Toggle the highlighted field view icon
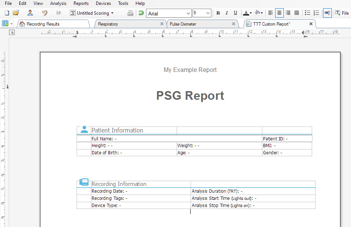This screenshot has height=227, width=351. tap(327, 13)
